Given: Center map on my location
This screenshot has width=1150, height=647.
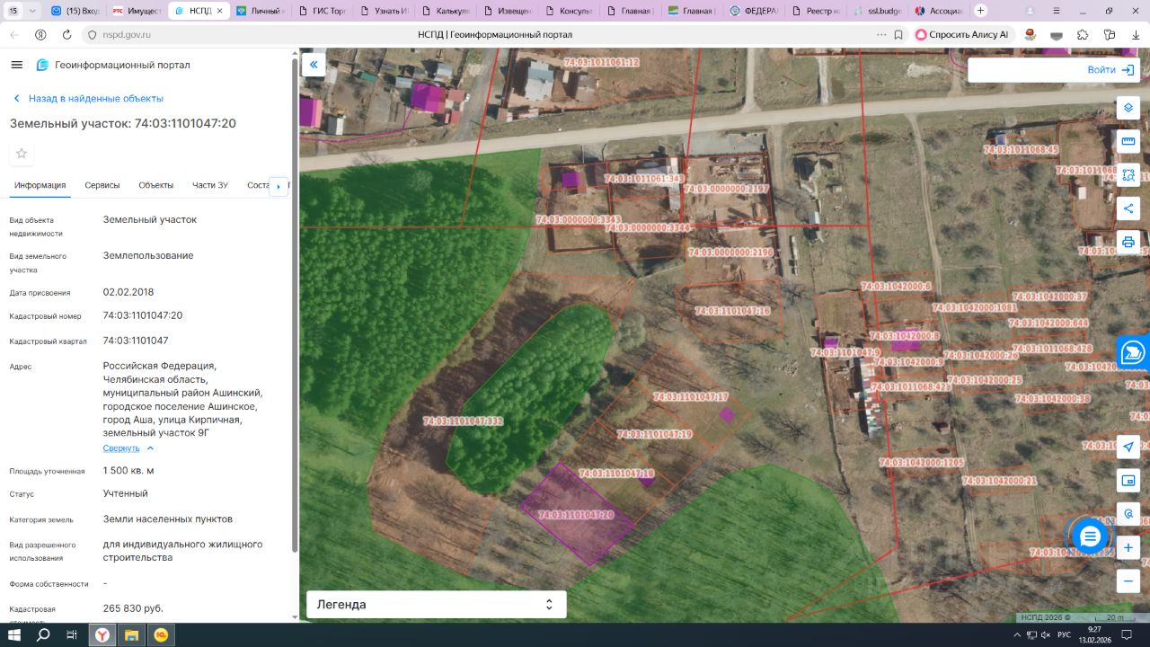Looking at the screenshot, I should coord(1128,448).
